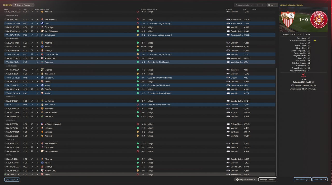Click scorer Tanguy Nianzou (88)
This screenshot has height=185, width=332.
(x=292, y=34)
